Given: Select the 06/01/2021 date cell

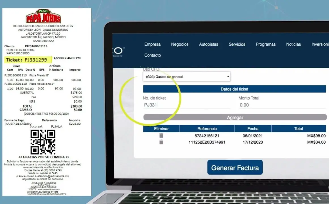Looking at the screenshot, I should point(253,136).
